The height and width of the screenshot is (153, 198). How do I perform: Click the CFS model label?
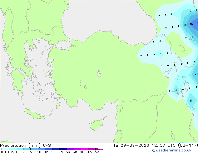click(x=47, y=146)
